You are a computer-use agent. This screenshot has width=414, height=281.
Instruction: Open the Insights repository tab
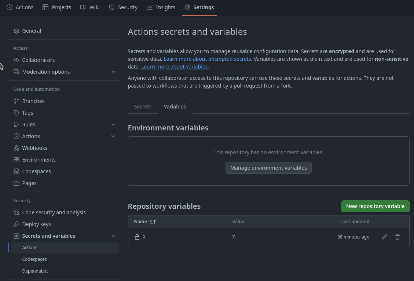(x=161, y=7)
